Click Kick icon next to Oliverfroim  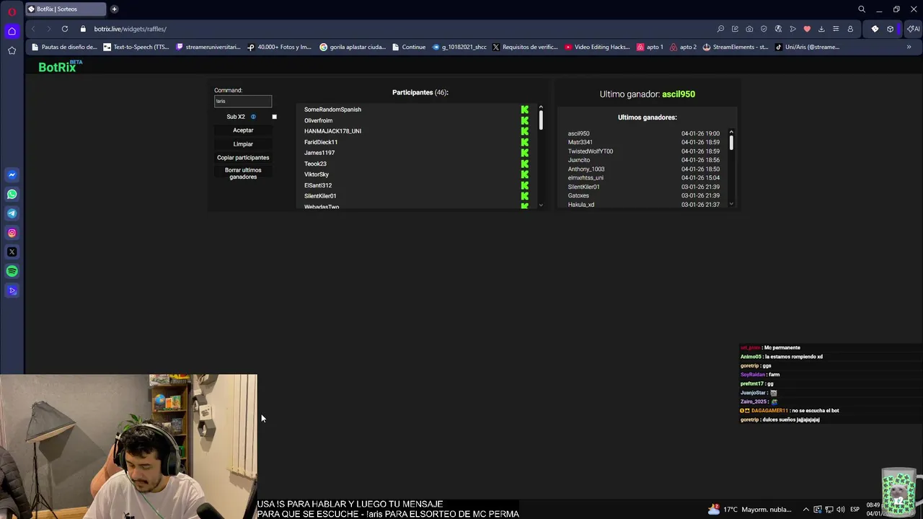click(x=525, y=120)
